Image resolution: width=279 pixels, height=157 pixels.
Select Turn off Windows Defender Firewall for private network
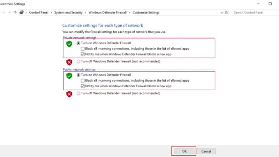78,61
